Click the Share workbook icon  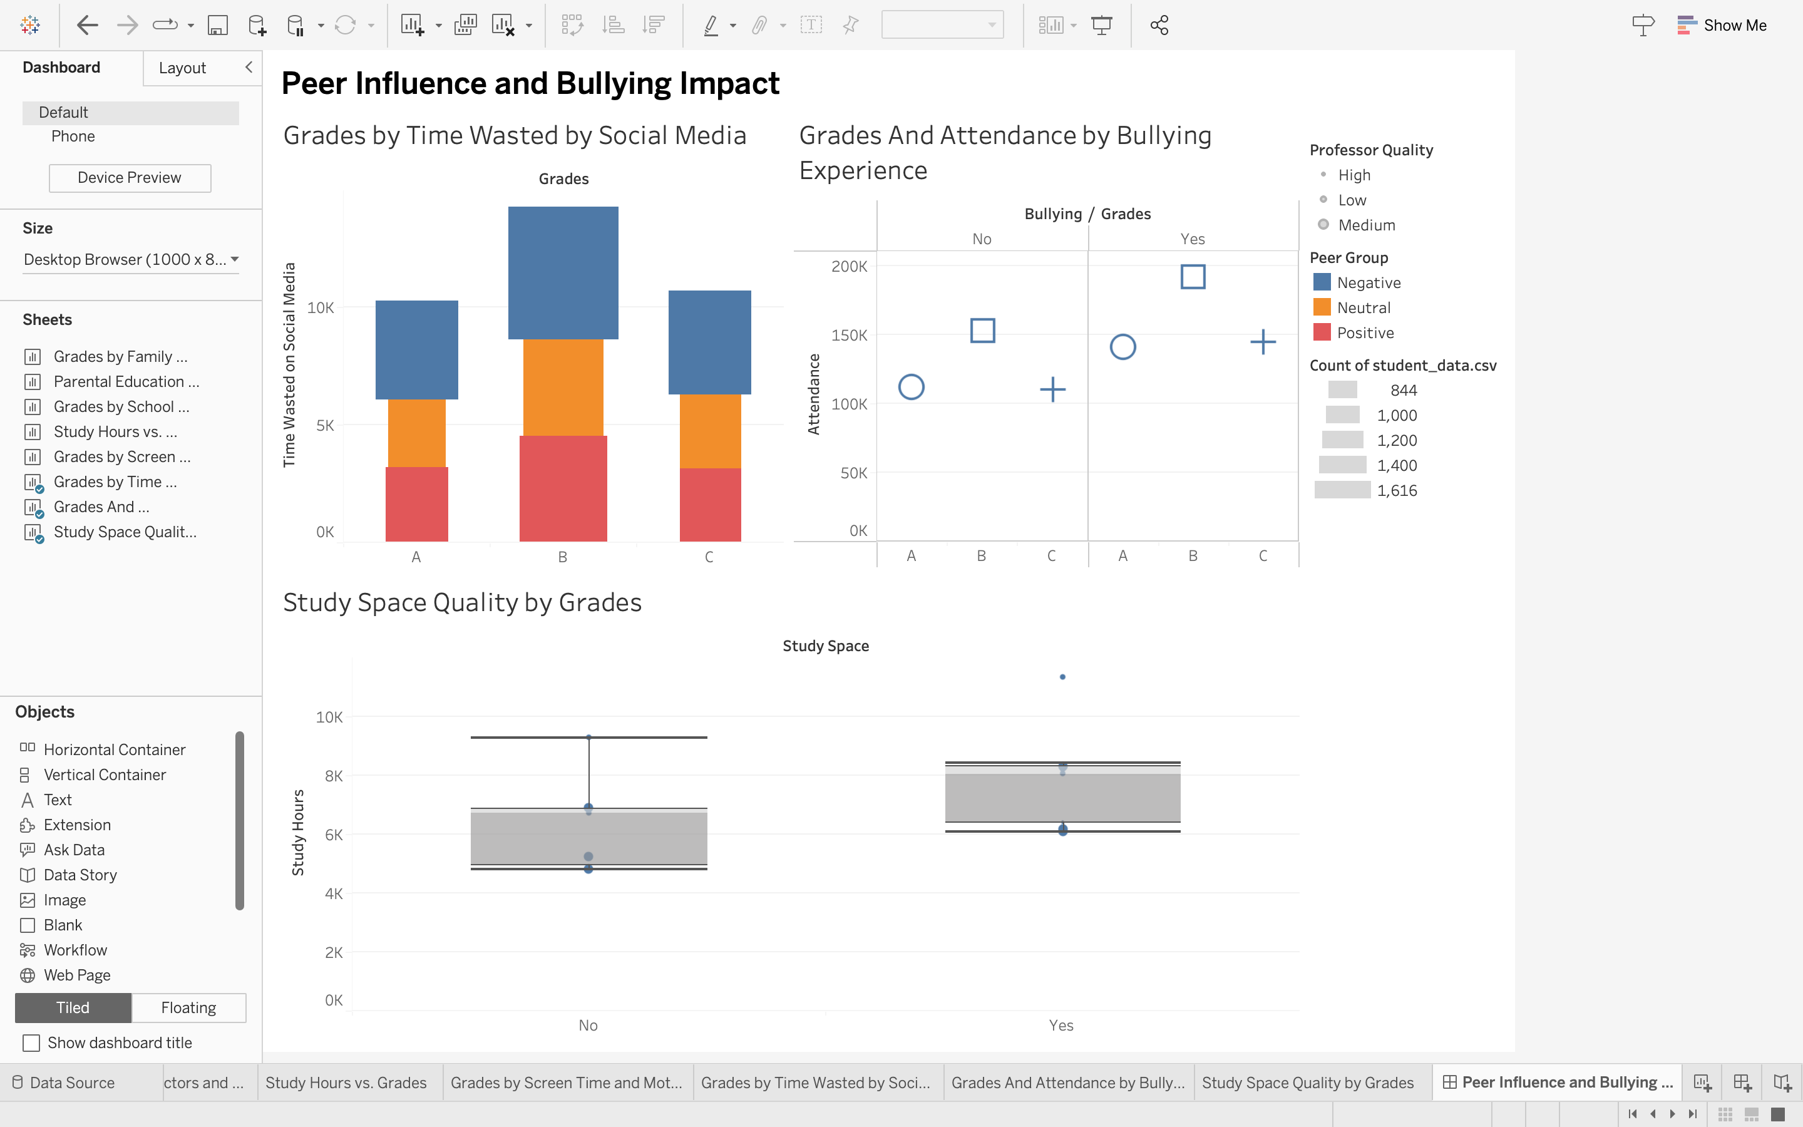click(1159, 25)
